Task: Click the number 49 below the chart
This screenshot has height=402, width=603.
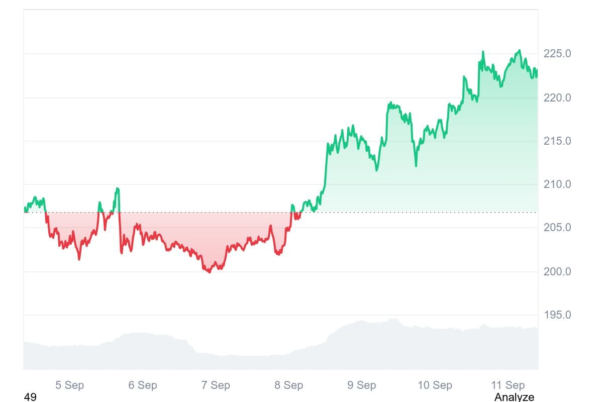Action: pos(30,397)
